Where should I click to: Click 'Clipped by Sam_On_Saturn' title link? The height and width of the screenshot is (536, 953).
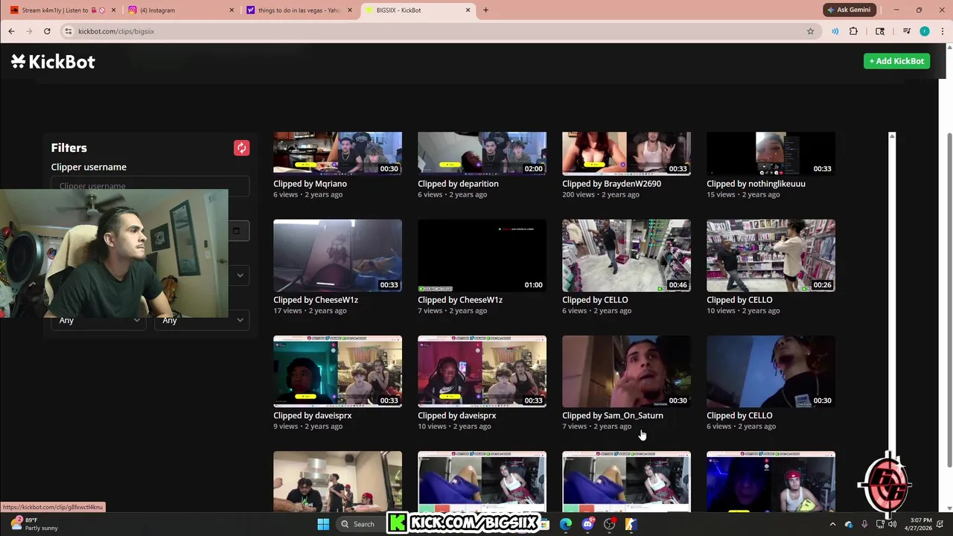(612, 415)
